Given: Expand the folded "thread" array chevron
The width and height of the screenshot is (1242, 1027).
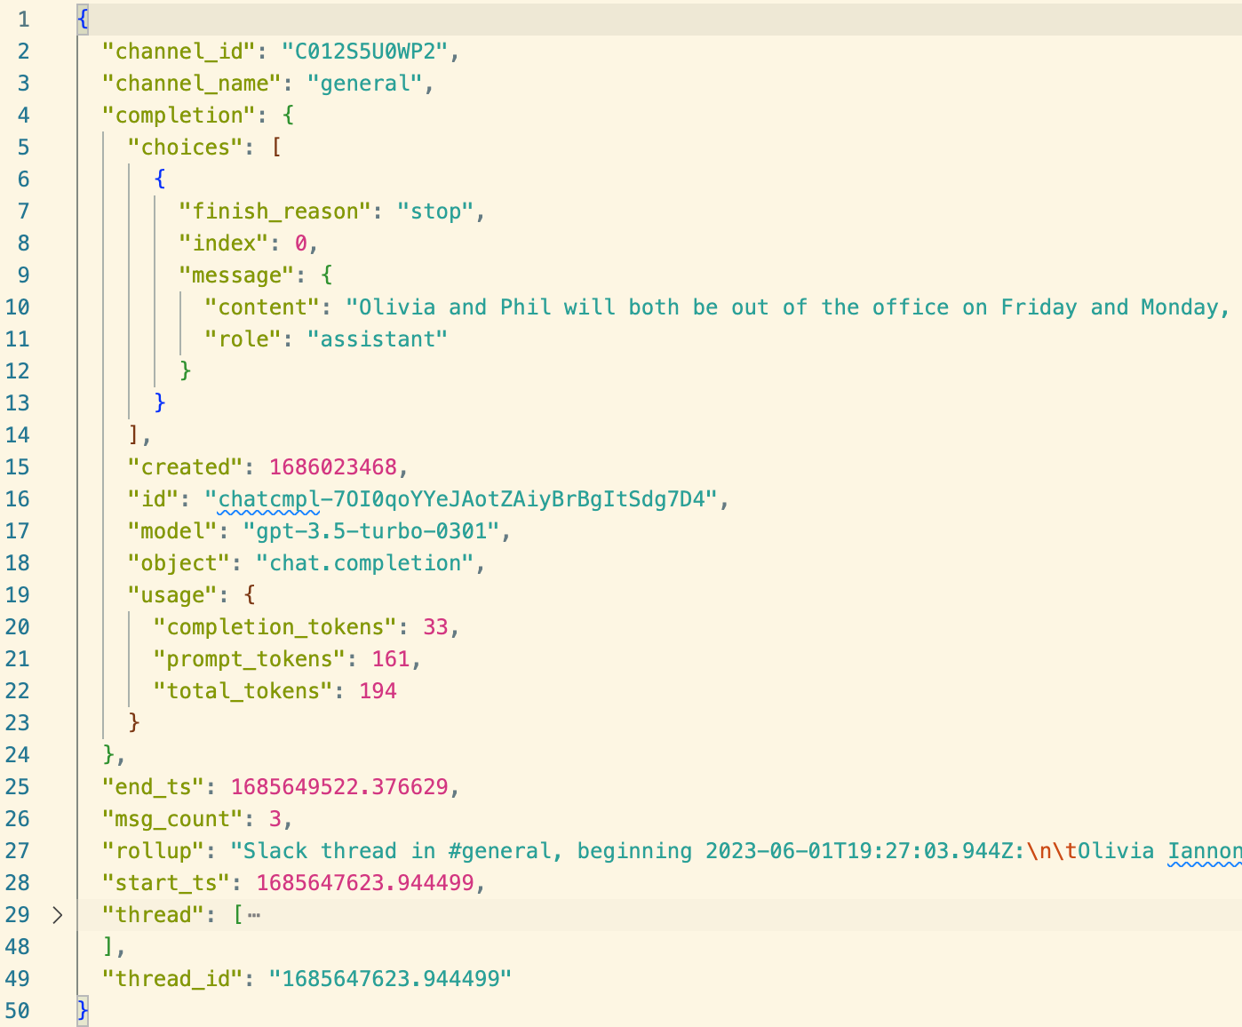Looking at the screenshot, I should coord(58,914).
